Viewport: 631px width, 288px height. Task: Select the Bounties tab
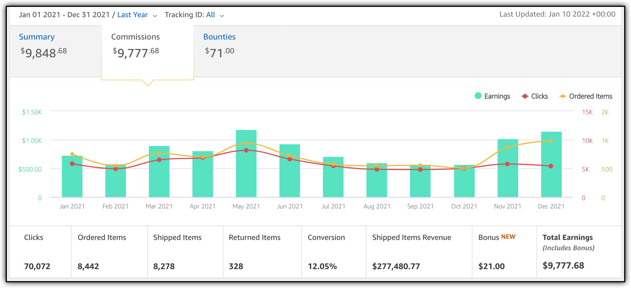pos(219,37)
